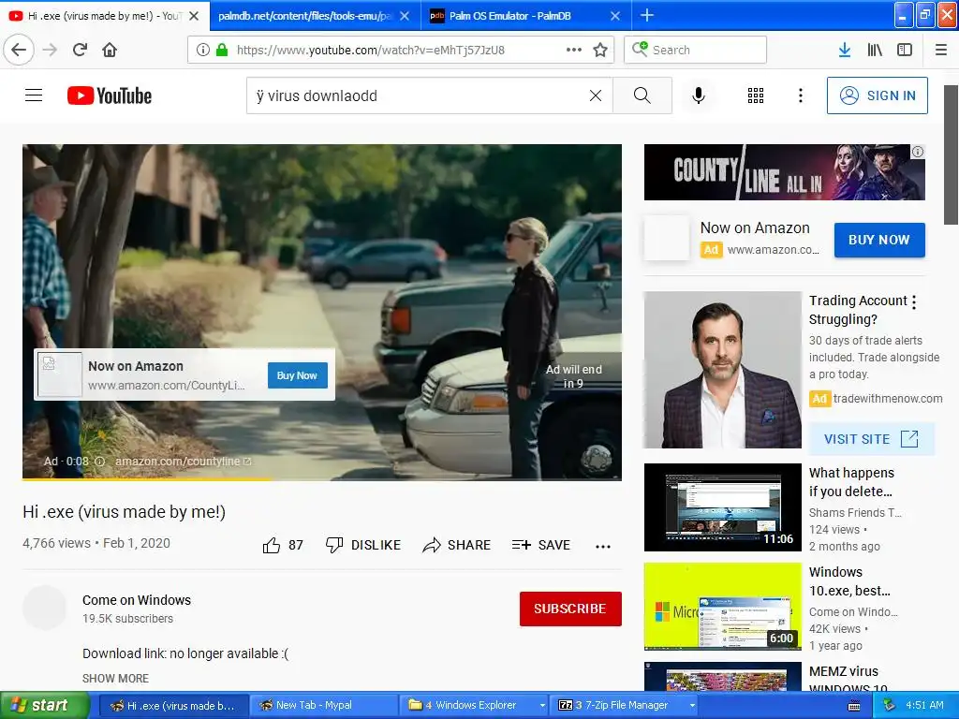Open the browser hamburger menu
Image resolution: width=959 pixels, height=719 pixels.
tap(941, 51)
